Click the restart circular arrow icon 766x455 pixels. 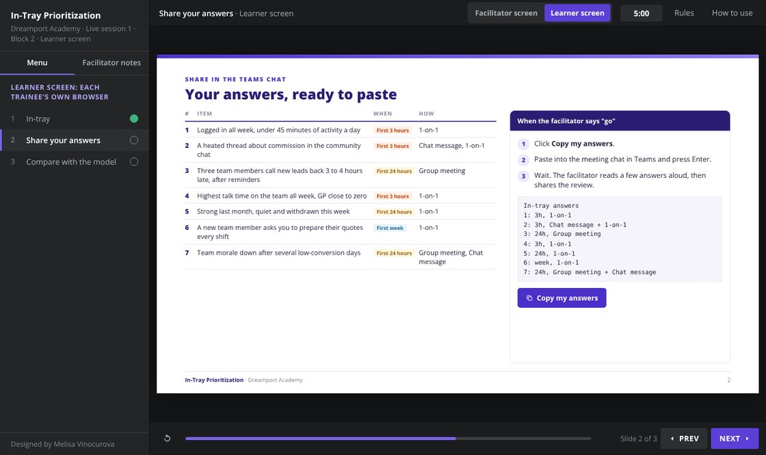167,439
